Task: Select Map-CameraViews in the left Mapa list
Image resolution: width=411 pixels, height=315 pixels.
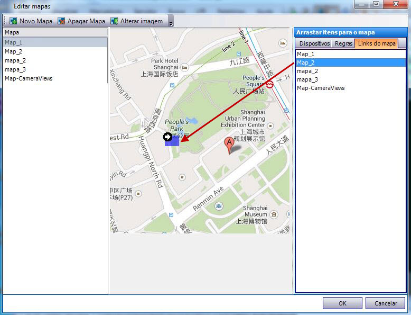Action: click(x=55, y=78)
